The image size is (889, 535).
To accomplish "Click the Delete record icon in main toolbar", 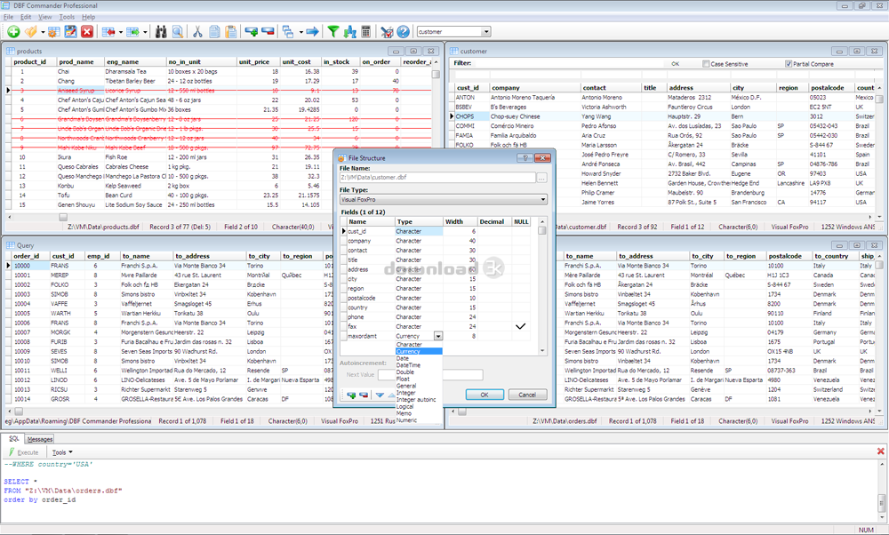I will point(268,32).
